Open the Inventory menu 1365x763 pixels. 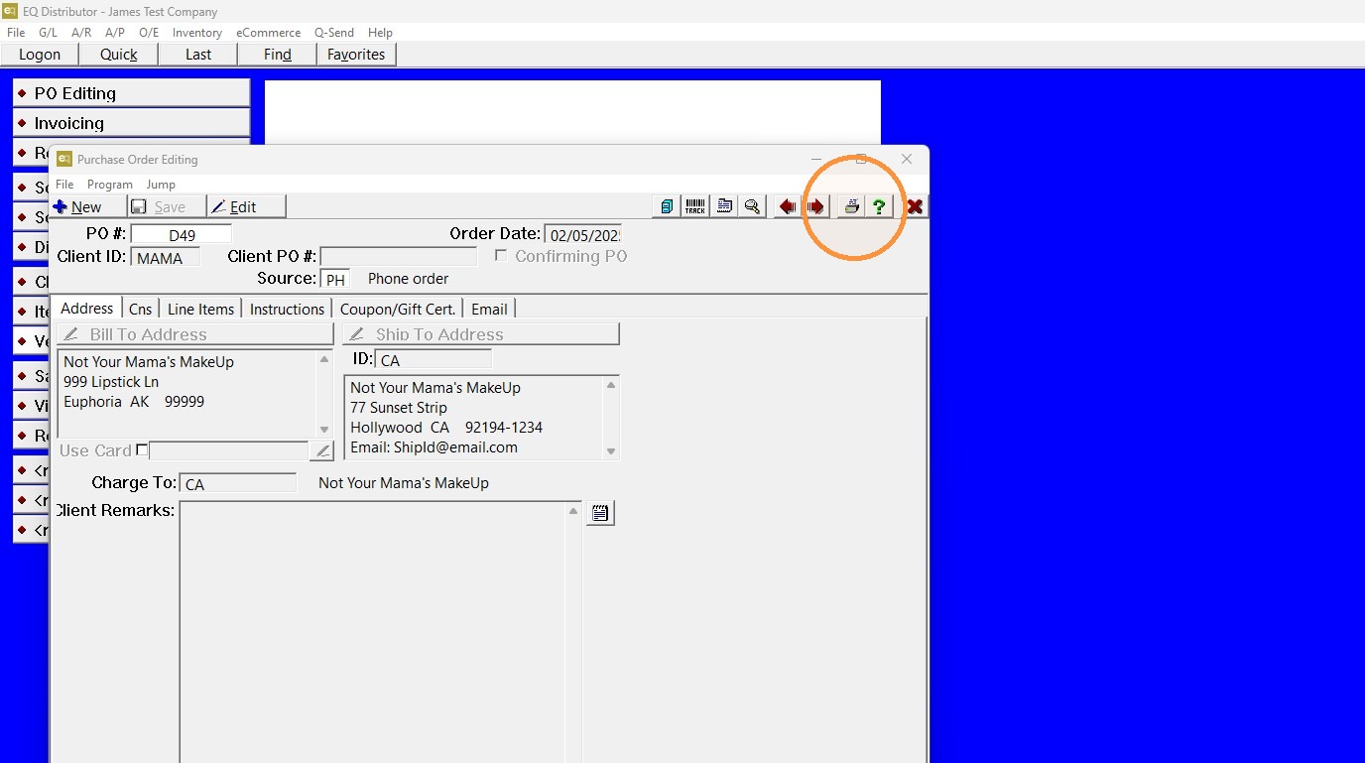(197, 33)
